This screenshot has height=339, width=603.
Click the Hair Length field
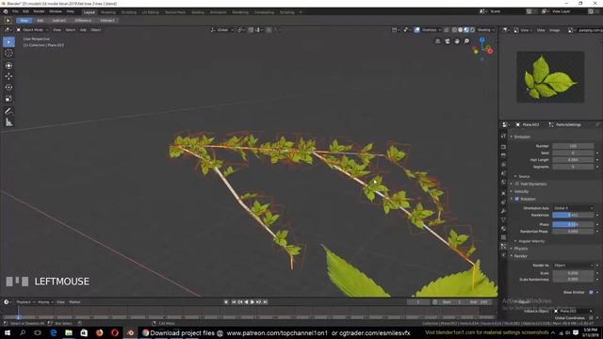point(573,160)
